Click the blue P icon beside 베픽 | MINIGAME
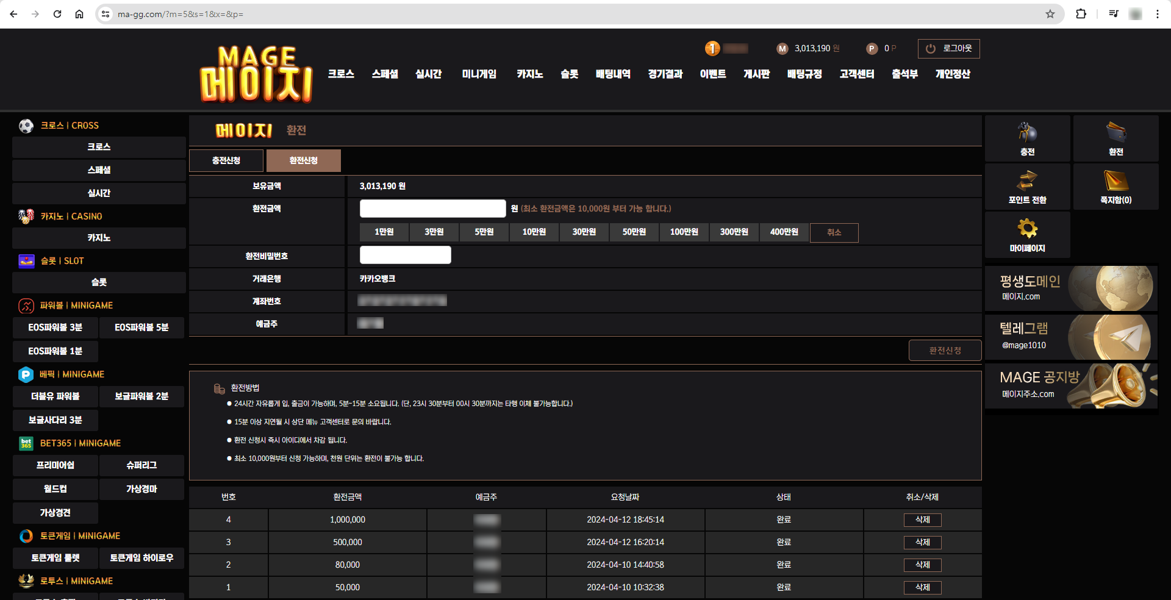This screenshot has width=1171, height=600. pyautogui.click(x=26, y=374)
